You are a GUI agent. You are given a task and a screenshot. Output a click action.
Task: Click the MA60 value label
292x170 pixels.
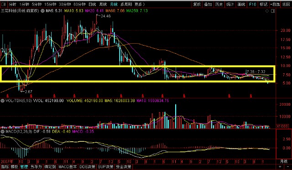(115, 11)
